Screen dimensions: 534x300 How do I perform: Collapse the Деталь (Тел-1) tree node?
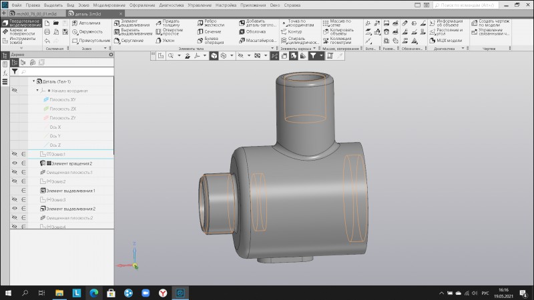click(x=33, y=81)
